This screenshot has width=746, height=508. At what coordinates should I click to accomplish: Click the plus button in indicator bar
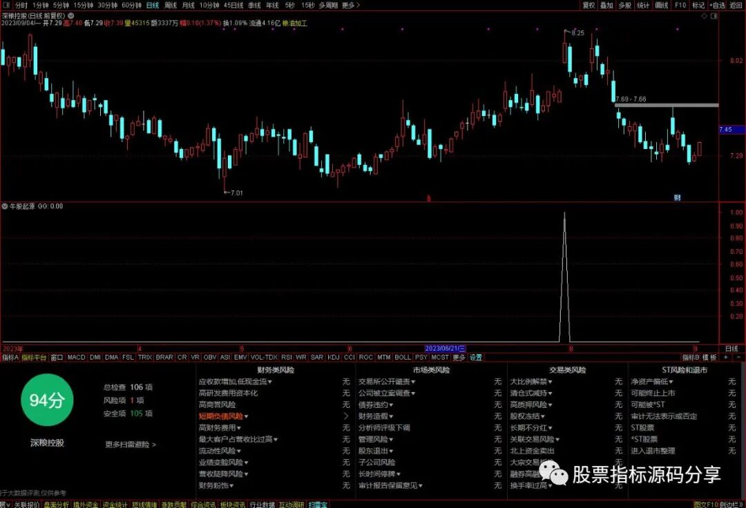(x=726, y=358)
